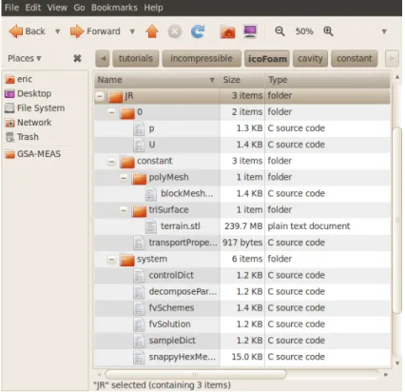Open Trash in Places sidebar
Viewport: 405px width, 392px height.
pyautogui.click(x=22, y=137)
